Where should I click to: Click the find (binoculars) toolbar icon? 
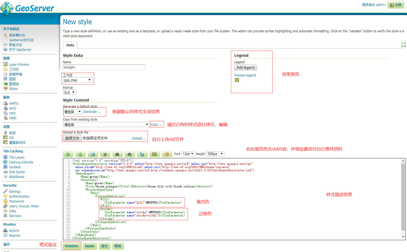tap(117, 154)
